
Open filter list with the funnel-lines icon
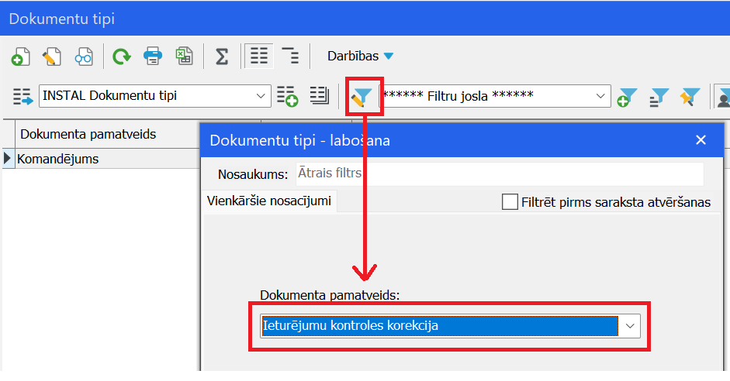click(x=659, y=97)
